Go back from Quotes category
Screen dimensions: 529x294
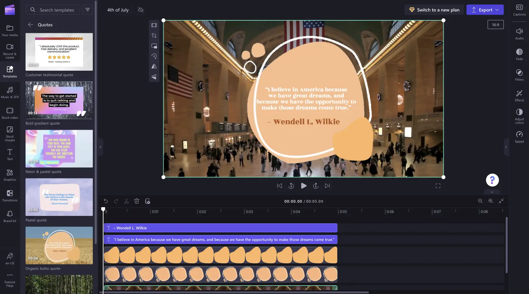pos(31,25)
